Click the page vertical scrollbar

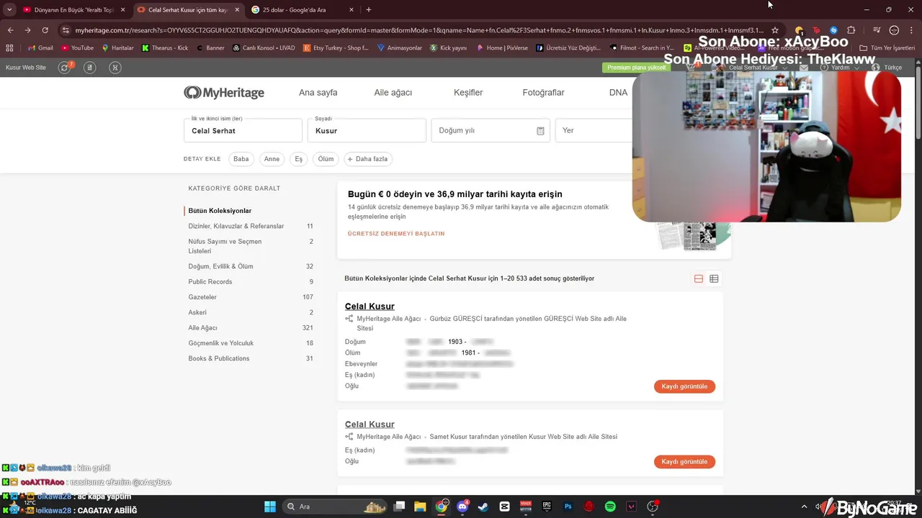pyautogui.click(x=918, y=101)
